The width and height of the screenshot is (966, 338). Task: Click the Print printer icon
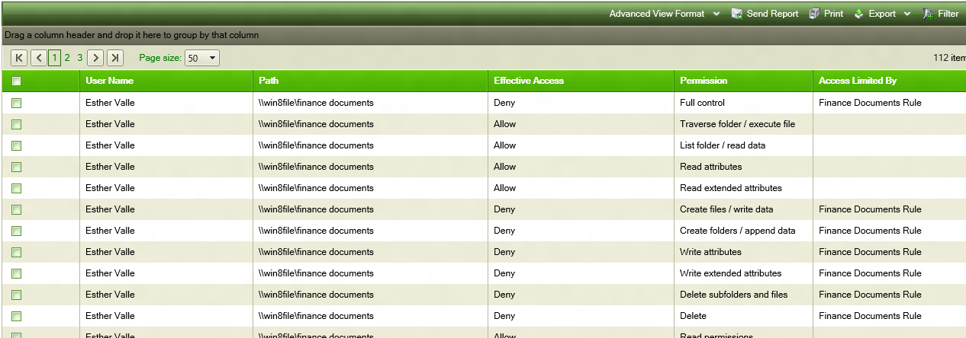(x=815, y=14)
